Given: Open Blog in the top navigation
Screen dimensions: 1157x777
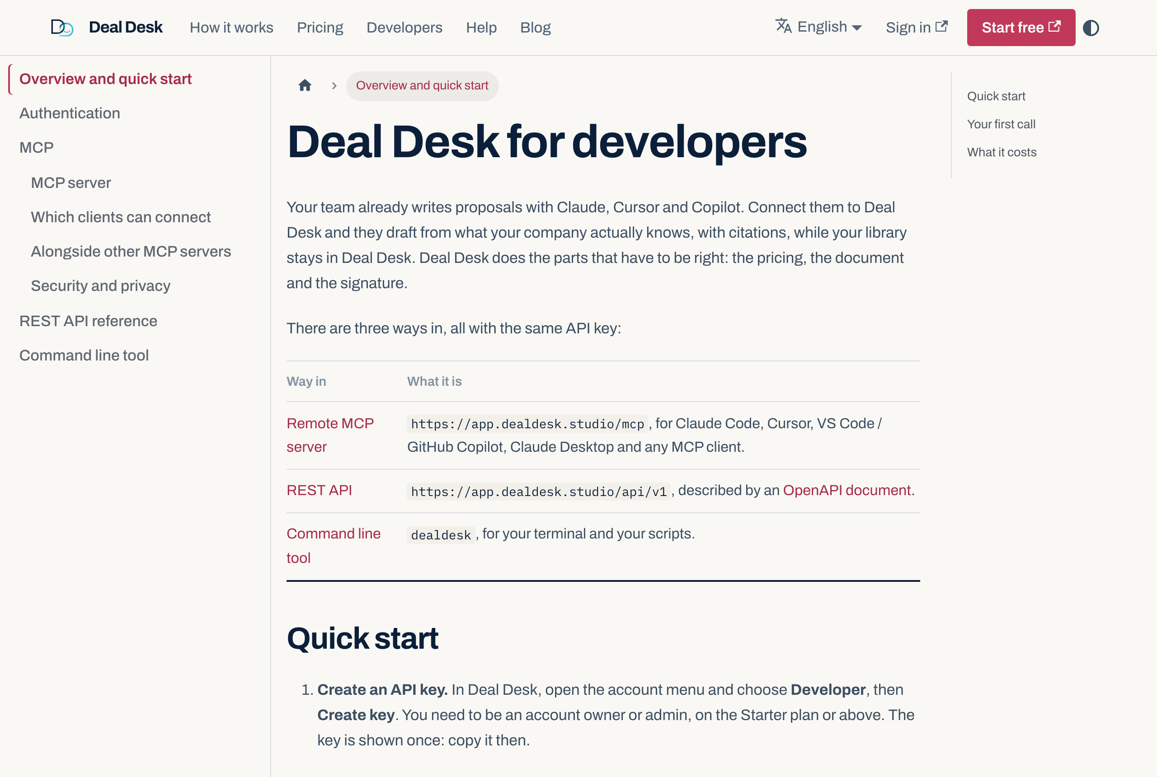Looking at the screenshot, I should pyautogui.click(x=536, y=27).
